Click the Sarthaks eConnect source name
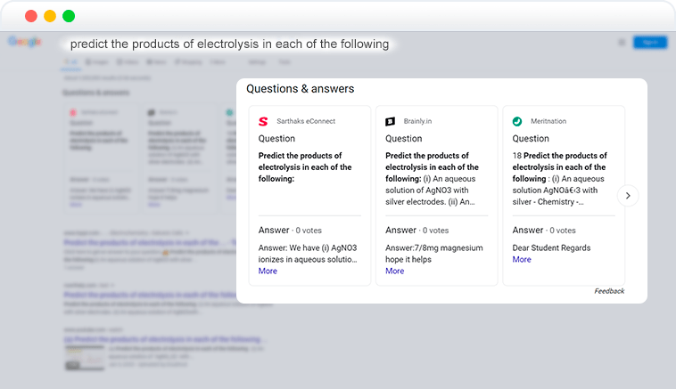Viewport: 676px width, 389px height. (306, 121)
